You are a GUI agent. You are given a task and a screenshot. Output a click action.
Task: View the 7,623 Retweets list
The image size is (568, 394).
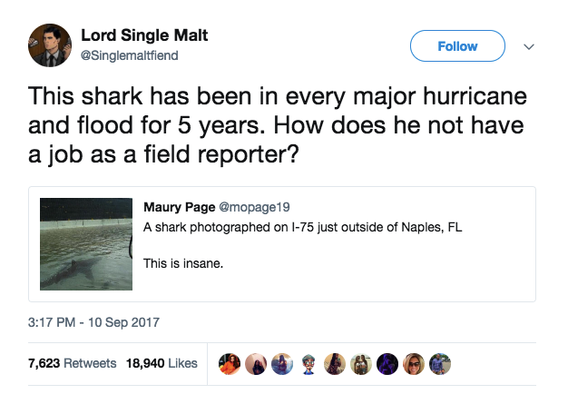coord(73,363)
